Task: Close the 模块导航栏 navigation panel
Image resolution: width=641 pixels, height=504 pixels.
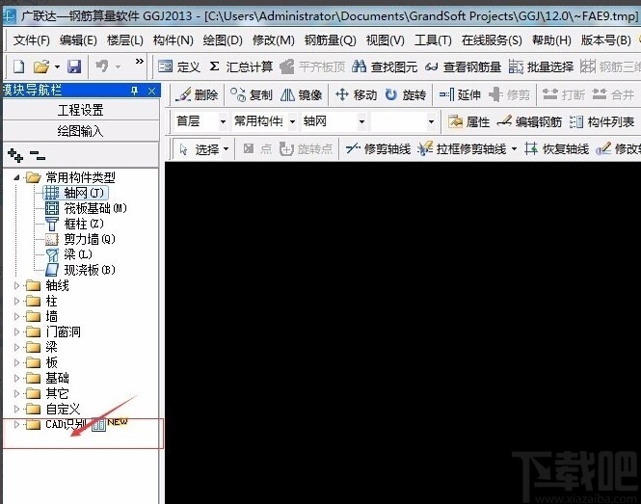Action: click(x=151, y=91)
